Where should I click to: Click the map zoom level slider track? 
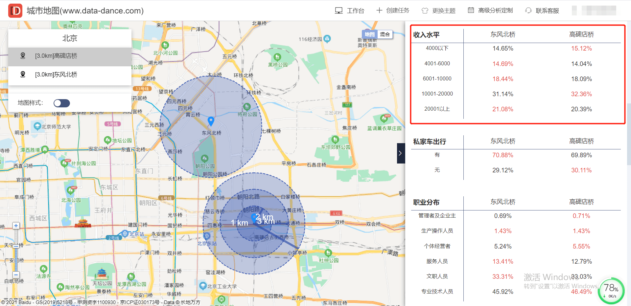pos(16,250)
